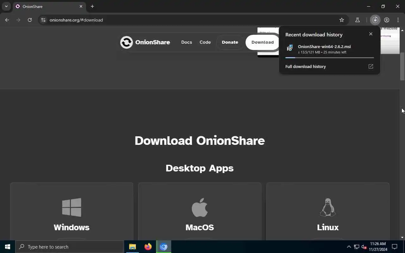Click the msi installer file icon
The width and height of the screenshot is (405, 253).
coord(290,48)
